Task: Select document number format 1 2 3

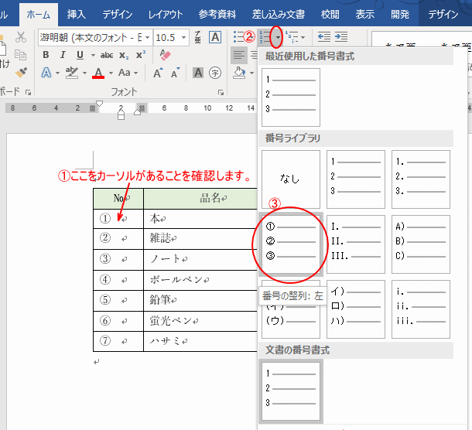Action: (x=291, y=391)
